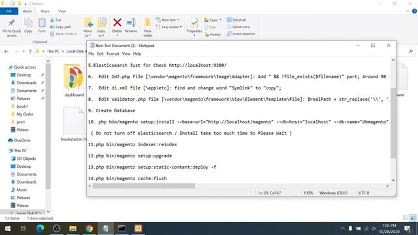This screenshot has height=235, width=418.
Task: Click the cache:flush line in Notepad
Action: click(x=127, y=178)
